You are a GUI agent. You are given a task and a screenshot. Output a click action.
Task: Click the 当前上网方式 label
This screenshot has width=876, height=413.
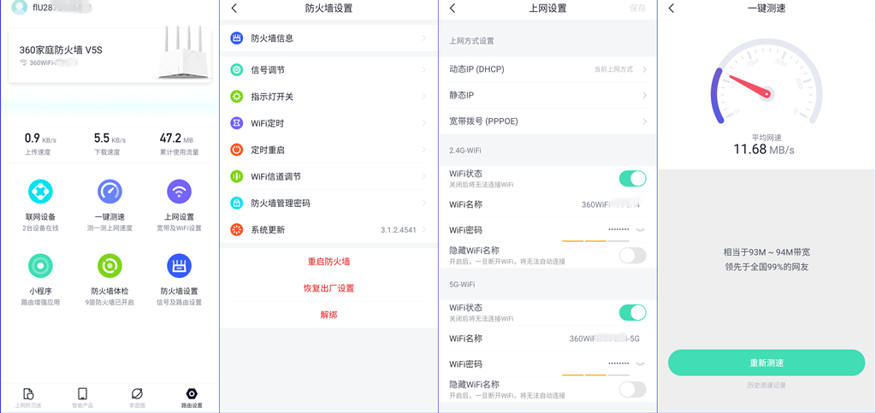coord(613,69)
